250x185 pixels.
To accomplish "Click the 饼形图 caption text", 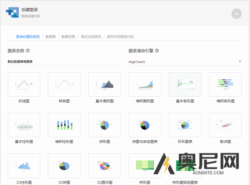I will [x=105, y=142].
